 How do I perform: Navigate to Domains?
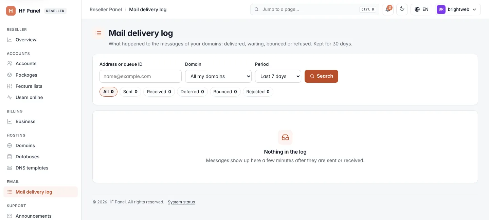40,145
